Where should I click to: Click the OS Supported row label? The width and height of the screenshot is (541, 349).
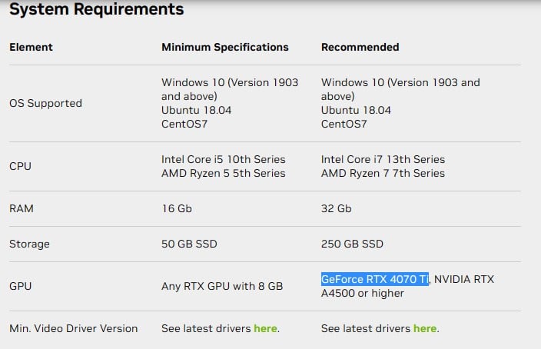point(45,103)
